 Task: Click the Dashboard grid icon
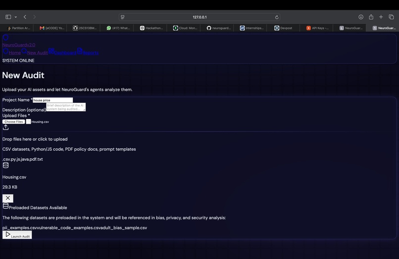point(51,51)
